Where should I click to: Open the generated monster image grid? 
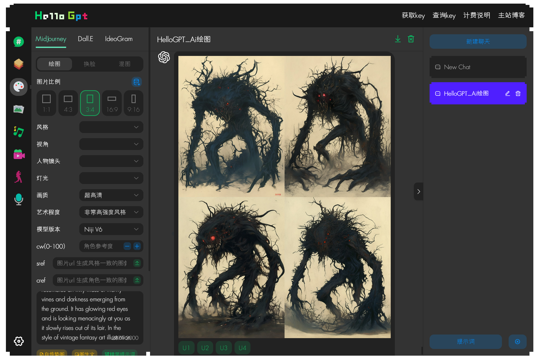284,197
